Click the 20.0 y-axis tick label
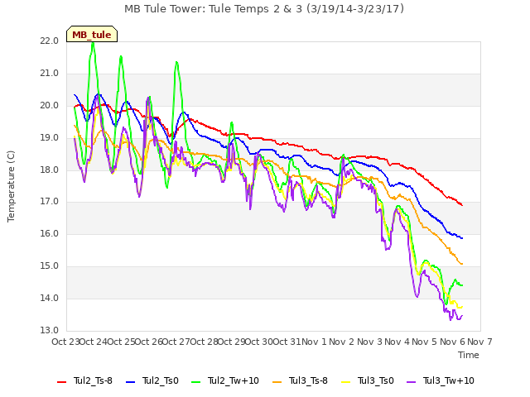 50,105
